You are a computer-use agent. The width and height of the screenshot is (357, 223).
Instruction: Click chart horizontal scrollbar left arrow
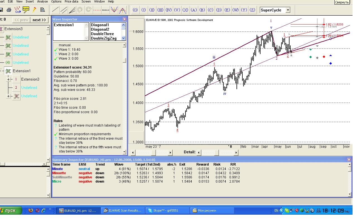point(133,152)
